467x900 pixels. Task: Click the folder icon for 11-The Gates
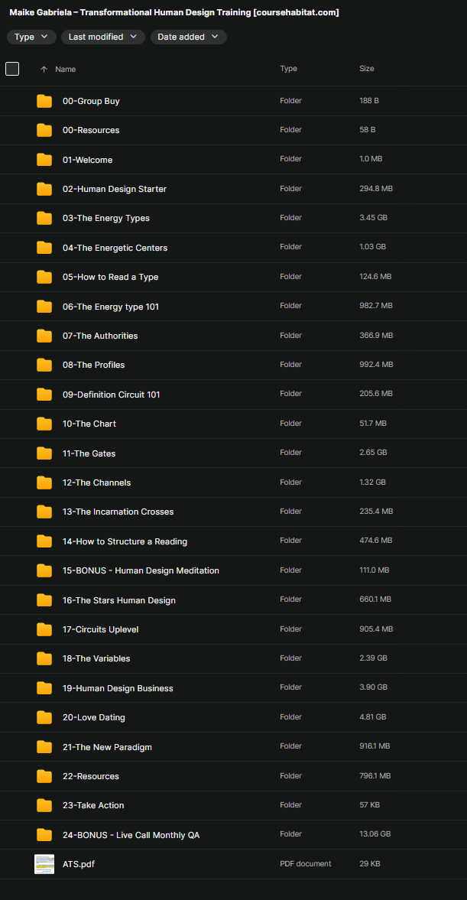click(44, 453)
